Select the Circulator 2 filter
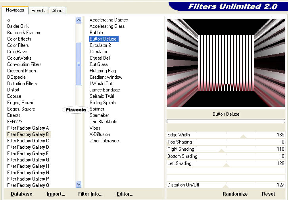 click(x=100, y=45)
